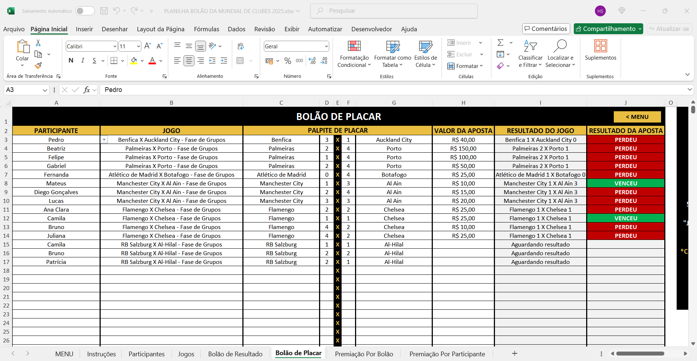697x361 pixels.
Task: Click the < MENU yellow button
Action: coord(637,117)
